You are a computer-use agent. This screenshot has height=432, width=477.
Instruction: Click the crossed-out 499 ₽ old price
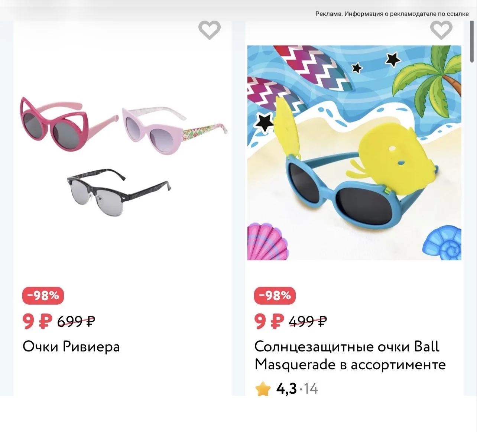point(308,321)
